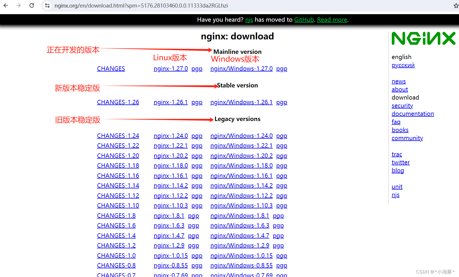Download nginx/Windows-1.4.7

[240, 236]
